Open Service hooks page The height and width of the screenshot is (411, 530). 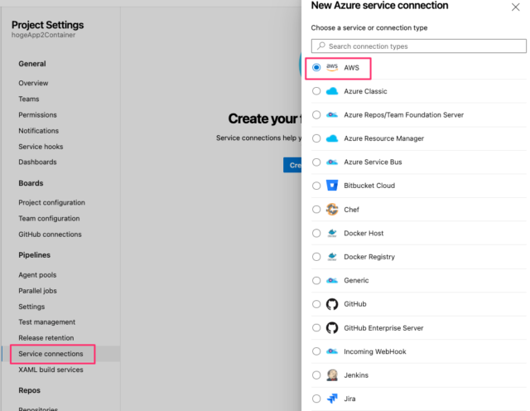tap(41, 147)
